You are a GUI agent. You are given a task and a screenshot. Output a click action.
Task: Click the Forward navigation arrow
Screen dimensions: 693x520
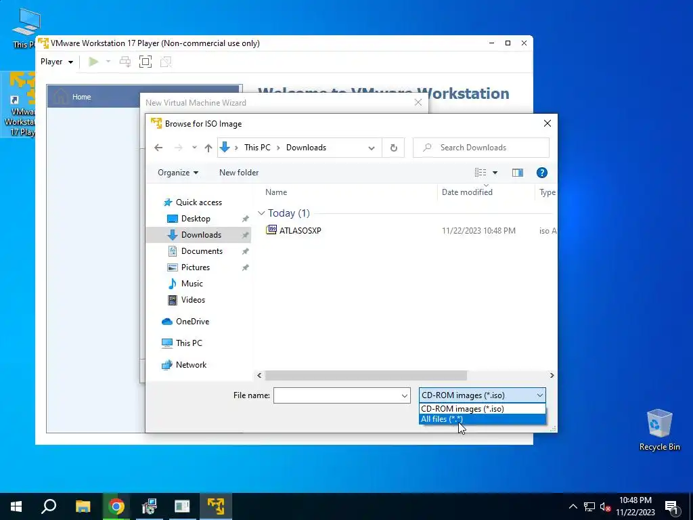click(179, 148)
